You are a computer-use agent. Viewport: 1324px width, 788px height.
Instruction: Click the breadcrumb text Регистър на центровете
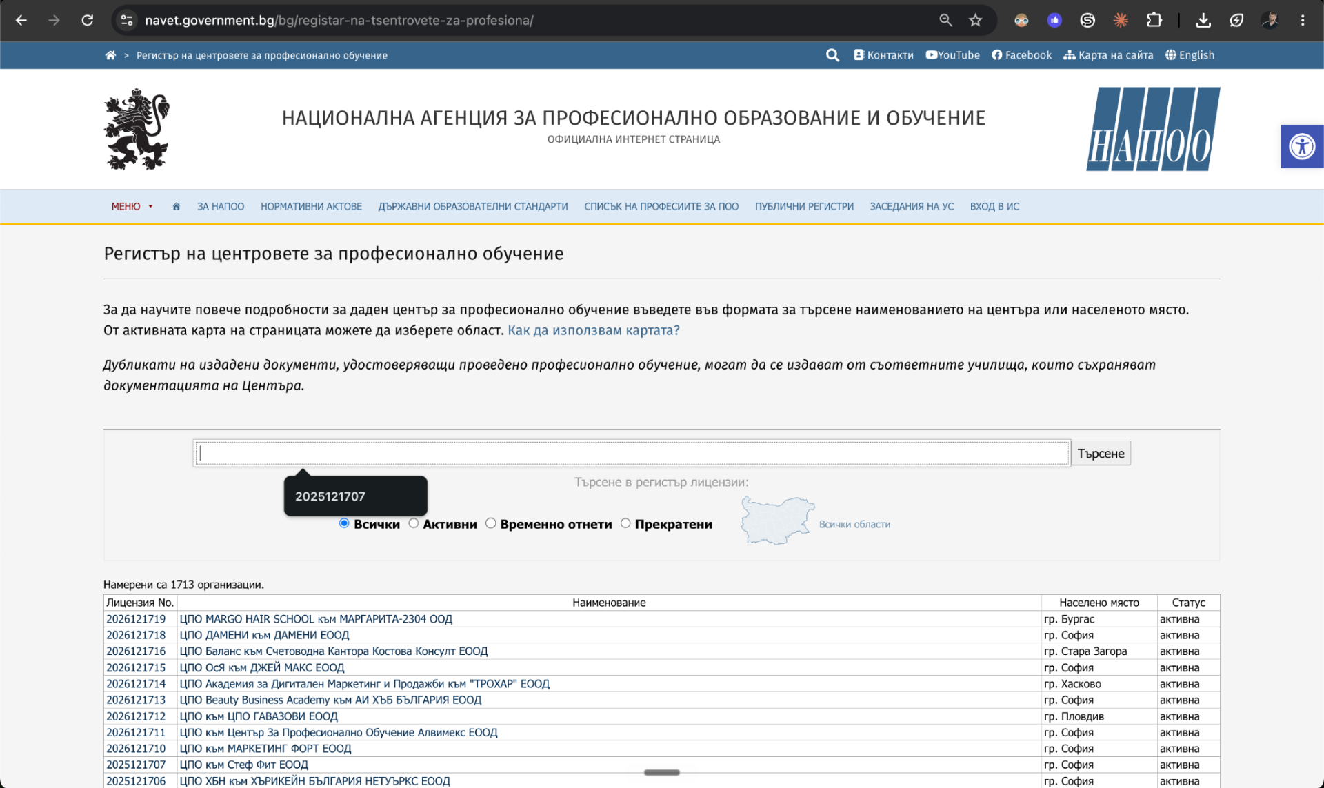tap(262, 55)
